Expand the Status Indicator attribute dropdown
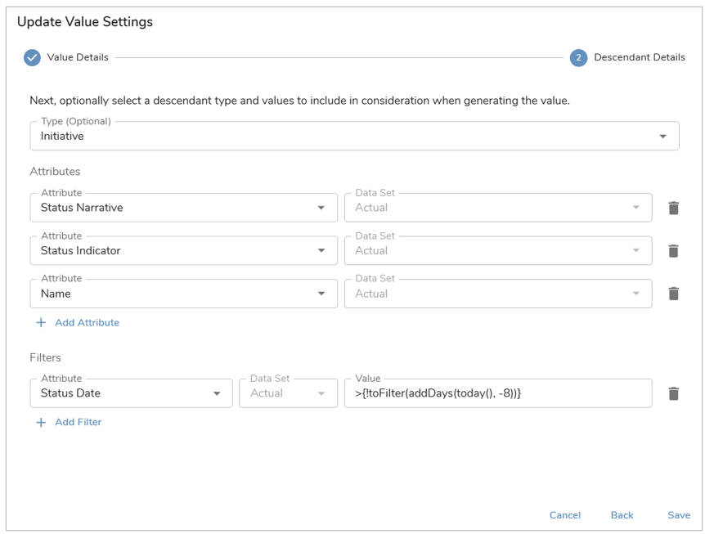The width and height of the screenshot is (705, 534). (x=183, y=250)
